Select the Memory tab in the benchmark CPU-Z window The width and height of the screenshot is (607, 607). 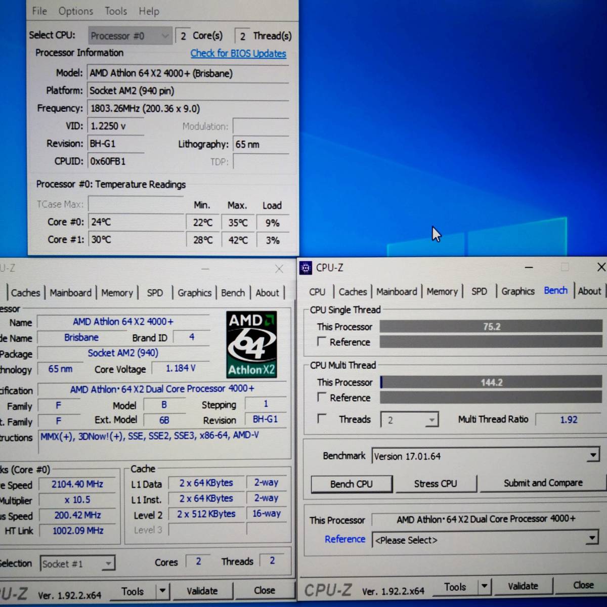(x=442, y=292)
